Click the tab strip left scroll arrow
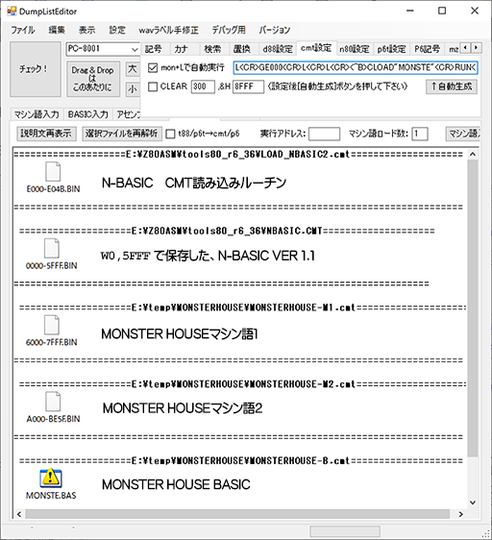The height and width of the screenshot is (540, 492). tap(466, 48)
